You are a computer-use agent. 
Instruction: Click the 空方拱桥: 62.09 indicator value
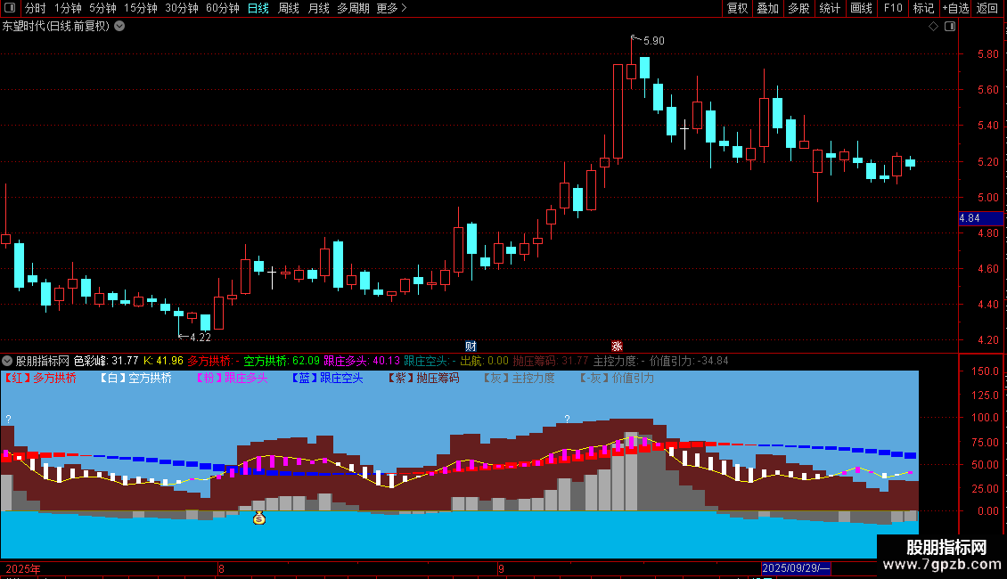(282, 361)
